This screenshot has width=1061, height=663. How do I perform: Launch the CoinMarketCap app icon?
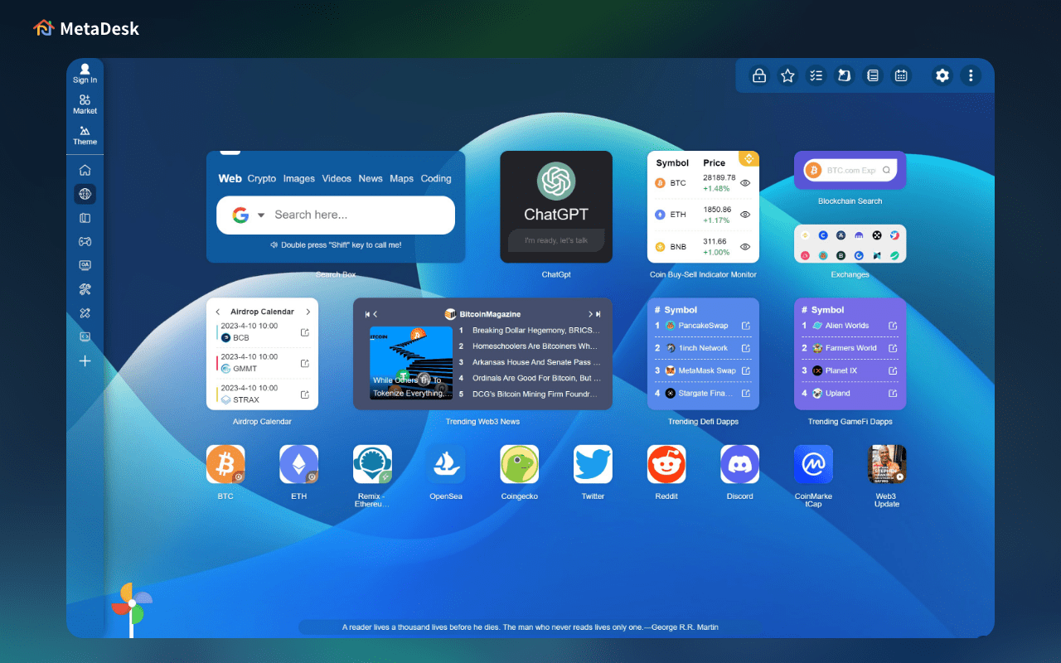[813, 464]
